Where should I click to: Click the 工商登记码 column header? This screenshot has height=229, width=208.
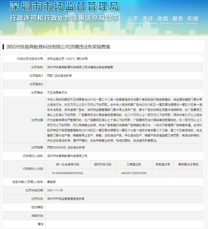[134, 164]
